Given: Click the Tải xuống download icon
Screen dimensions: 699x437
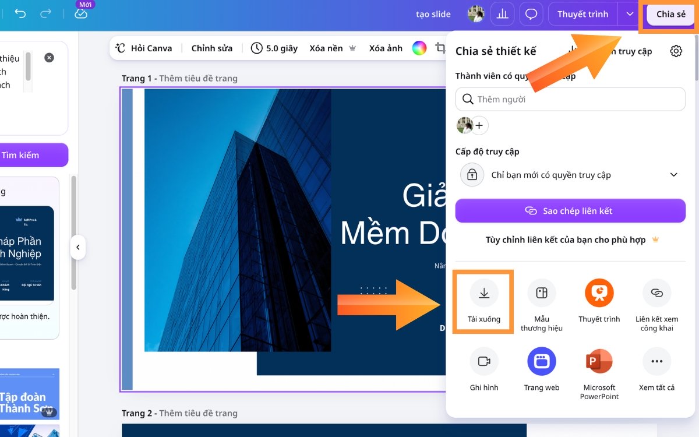Looking at the screenshot, I should pyautogui.click(x=484, y=294).
